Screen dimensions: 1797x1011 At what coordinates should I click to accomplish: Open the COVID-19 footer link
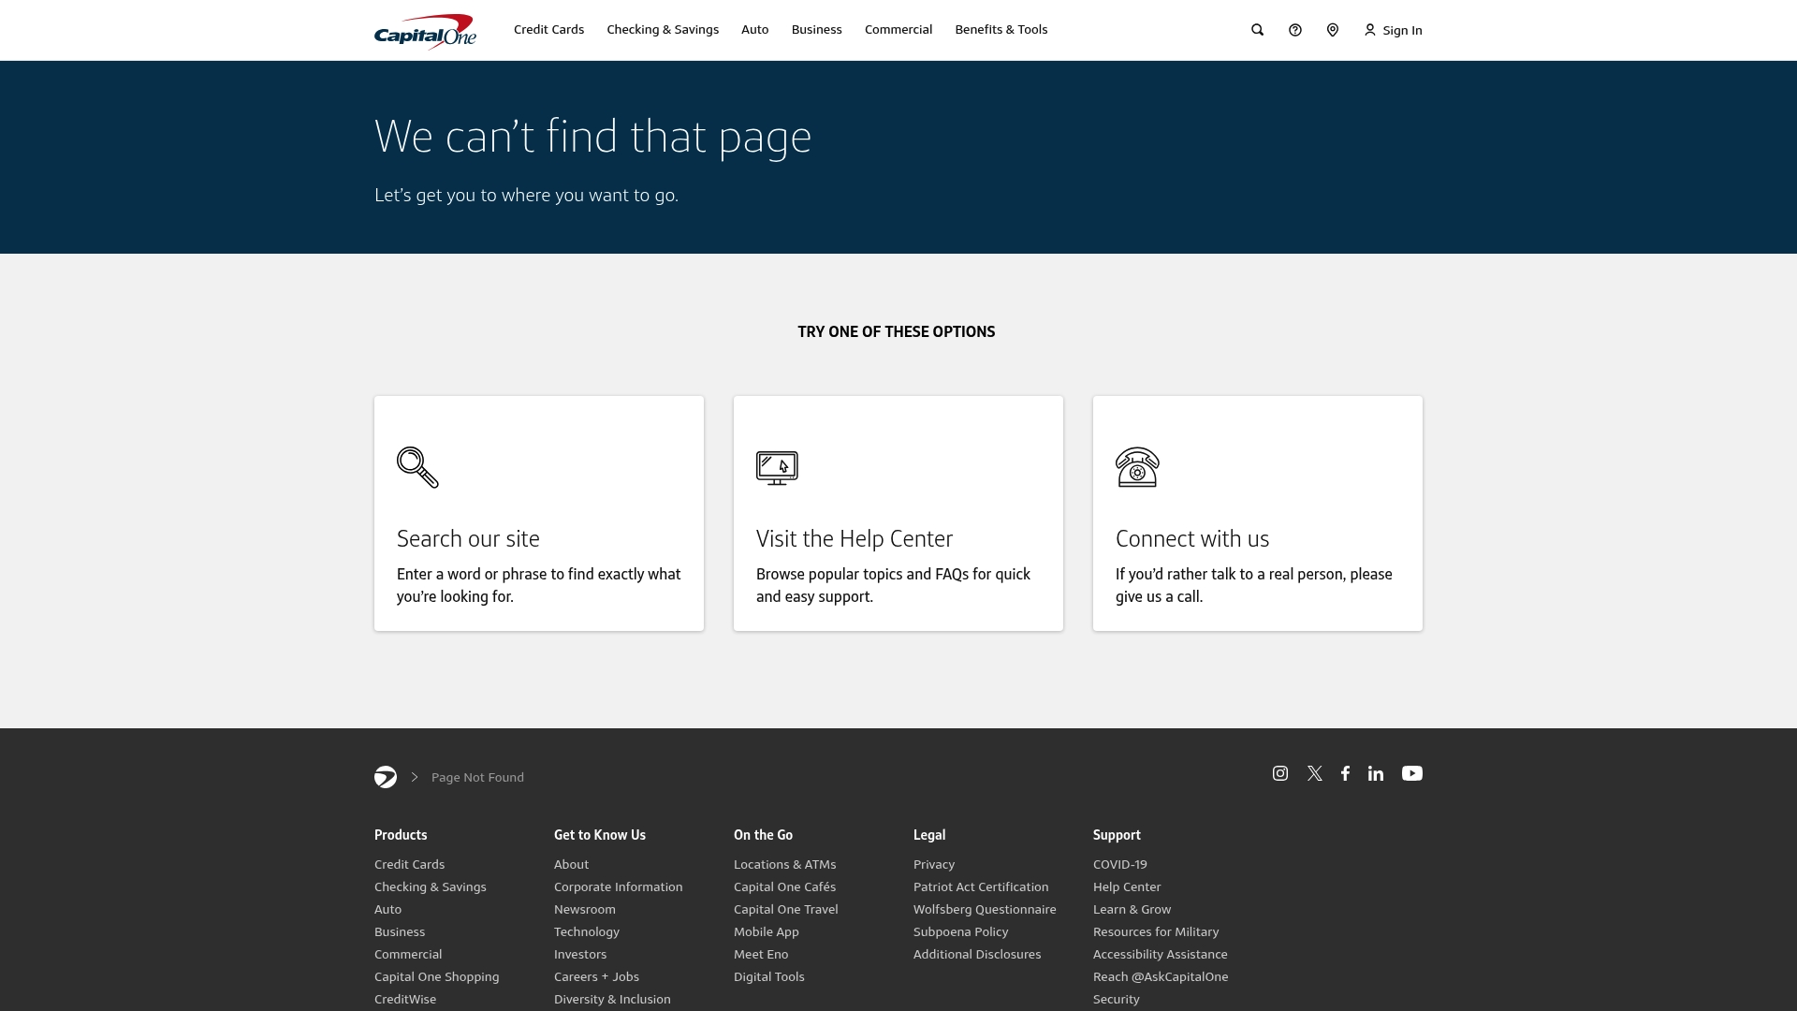click(1119, 864)
